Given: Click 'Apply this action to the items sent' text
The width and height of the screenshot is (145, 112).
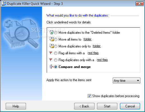Looking at the screenshot, I should pos(69,80).
